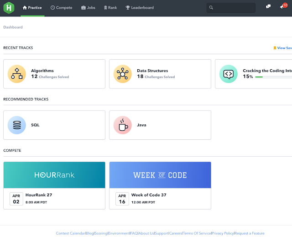Click the Cracking the Coding Interview icon
This screenshot has height=240, width=292.
pos(229,74)
